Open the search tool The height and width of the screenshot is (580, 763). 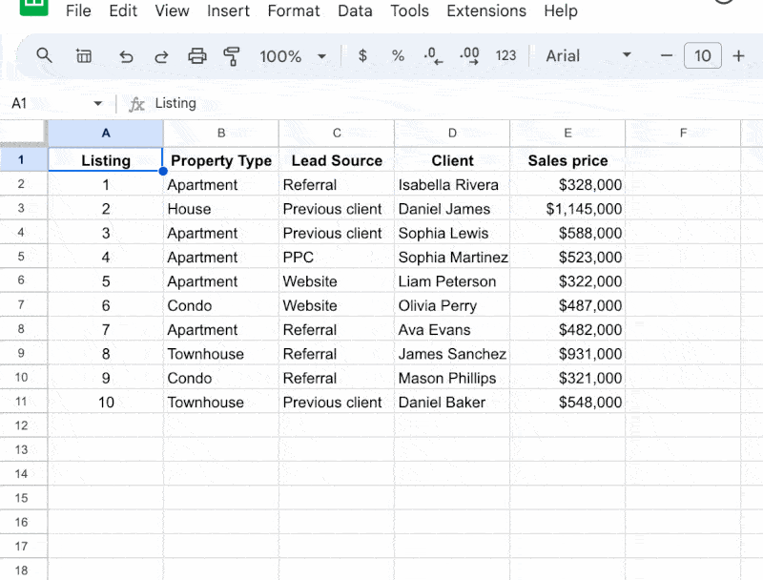pyautogui.click(x=44, y=55)
